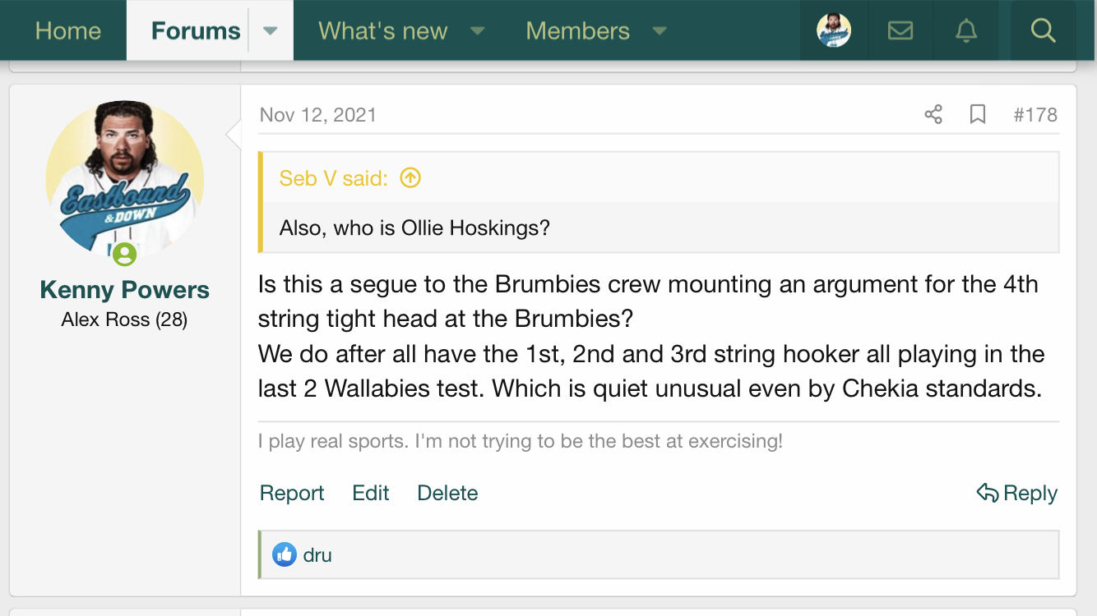Reply to Kenny Powers' post
The width and height of the screenshot is (1097, 616).
1017,493
